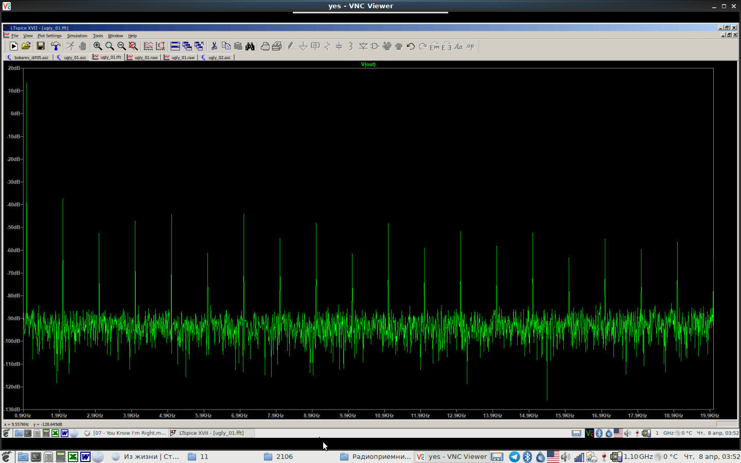The width and height of the screenshot is (741, 463).
Task: Click the Cut scissors icon
Action: coord(214,46)
